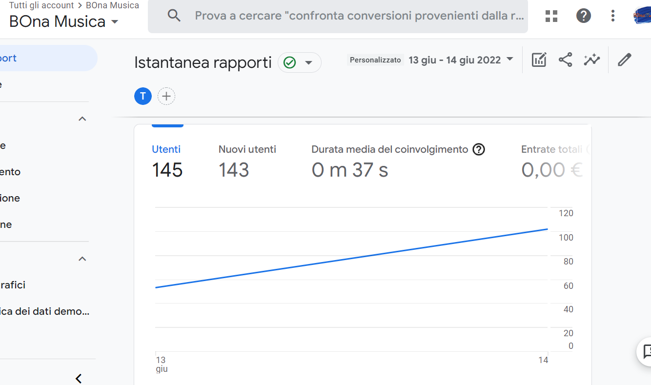Select the blue T segment chip

click(x=143, y=97)
